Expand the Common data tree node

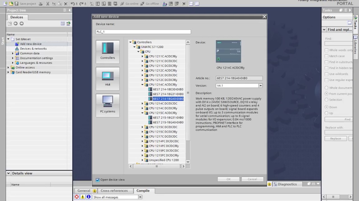click(13, 53)
